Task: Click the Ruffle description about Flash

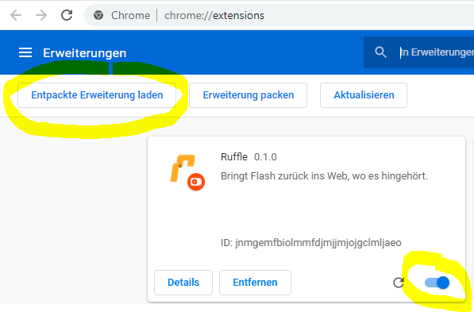Action: 325,175
